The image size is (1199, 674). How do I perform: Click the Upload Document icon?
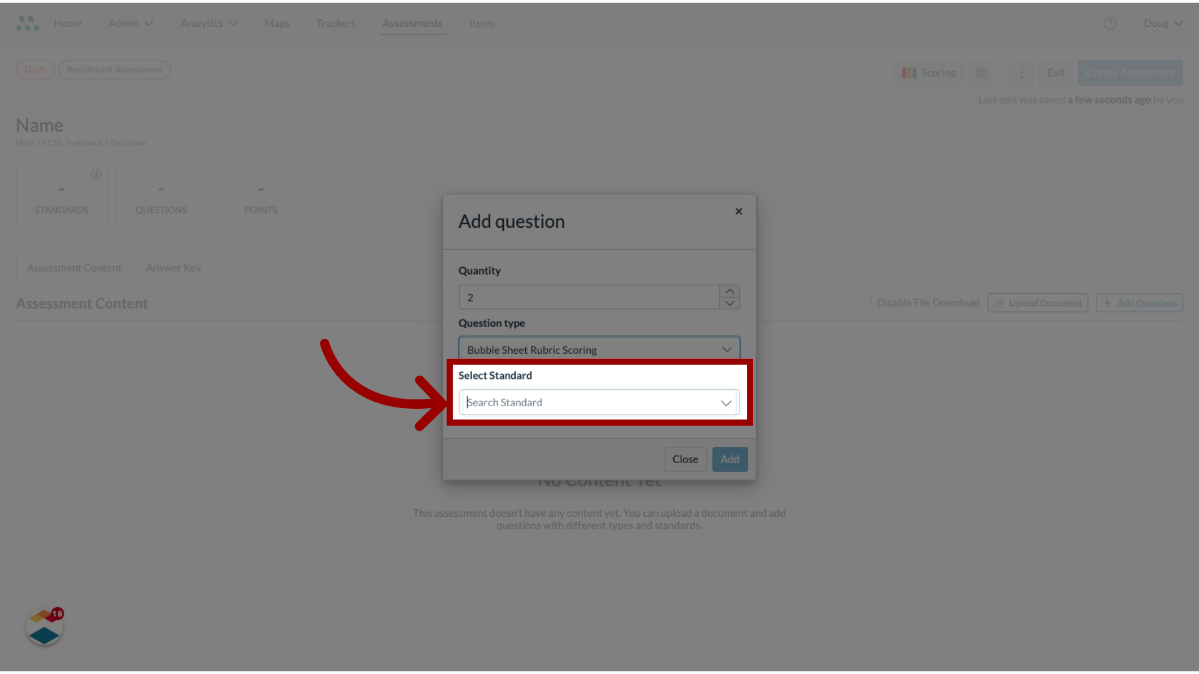click(x=998, y=303)
